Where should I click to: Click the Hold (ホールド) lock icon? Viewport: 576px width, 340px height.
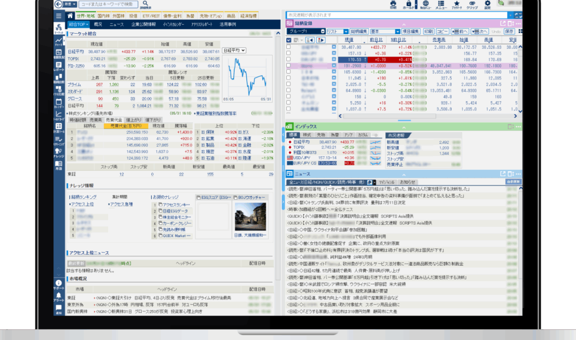click(409, 4)
